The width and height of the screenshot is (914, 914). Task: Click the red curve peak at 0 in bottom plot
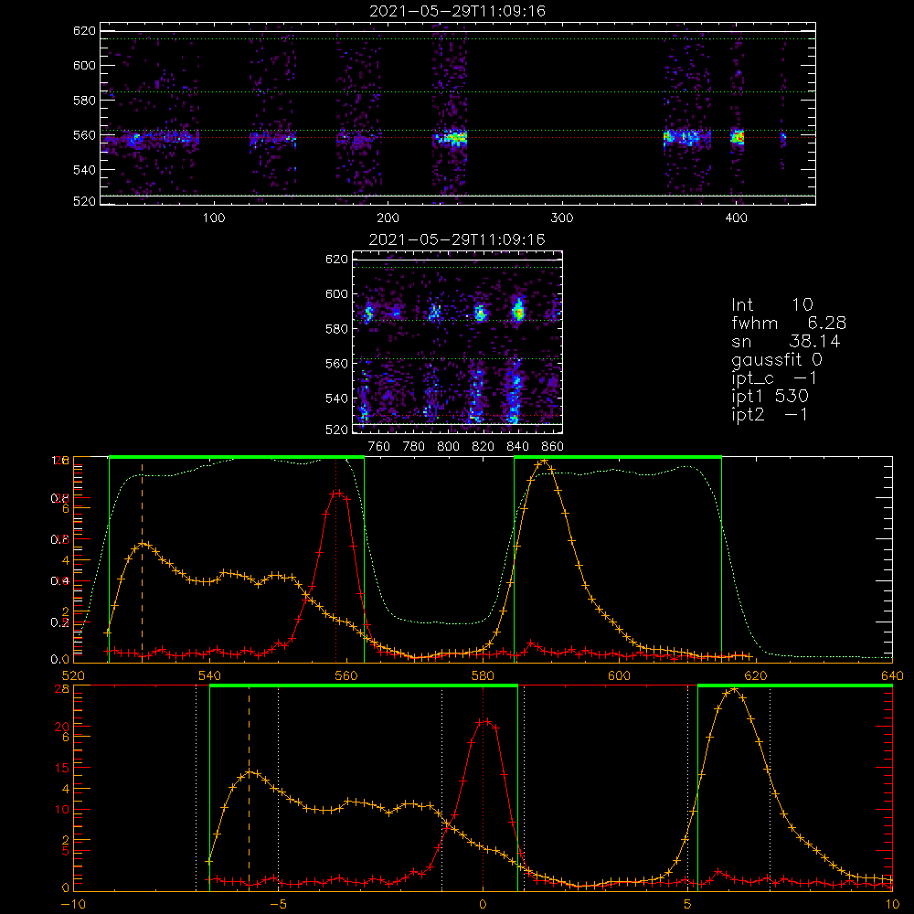pos(484,722)
